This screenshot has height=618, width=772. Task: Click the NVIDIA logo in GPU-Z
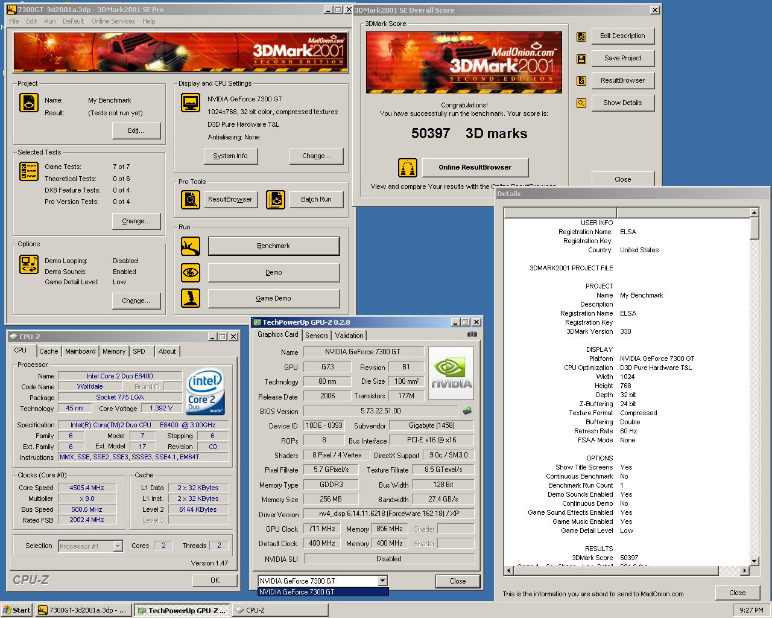coord(452,374)
